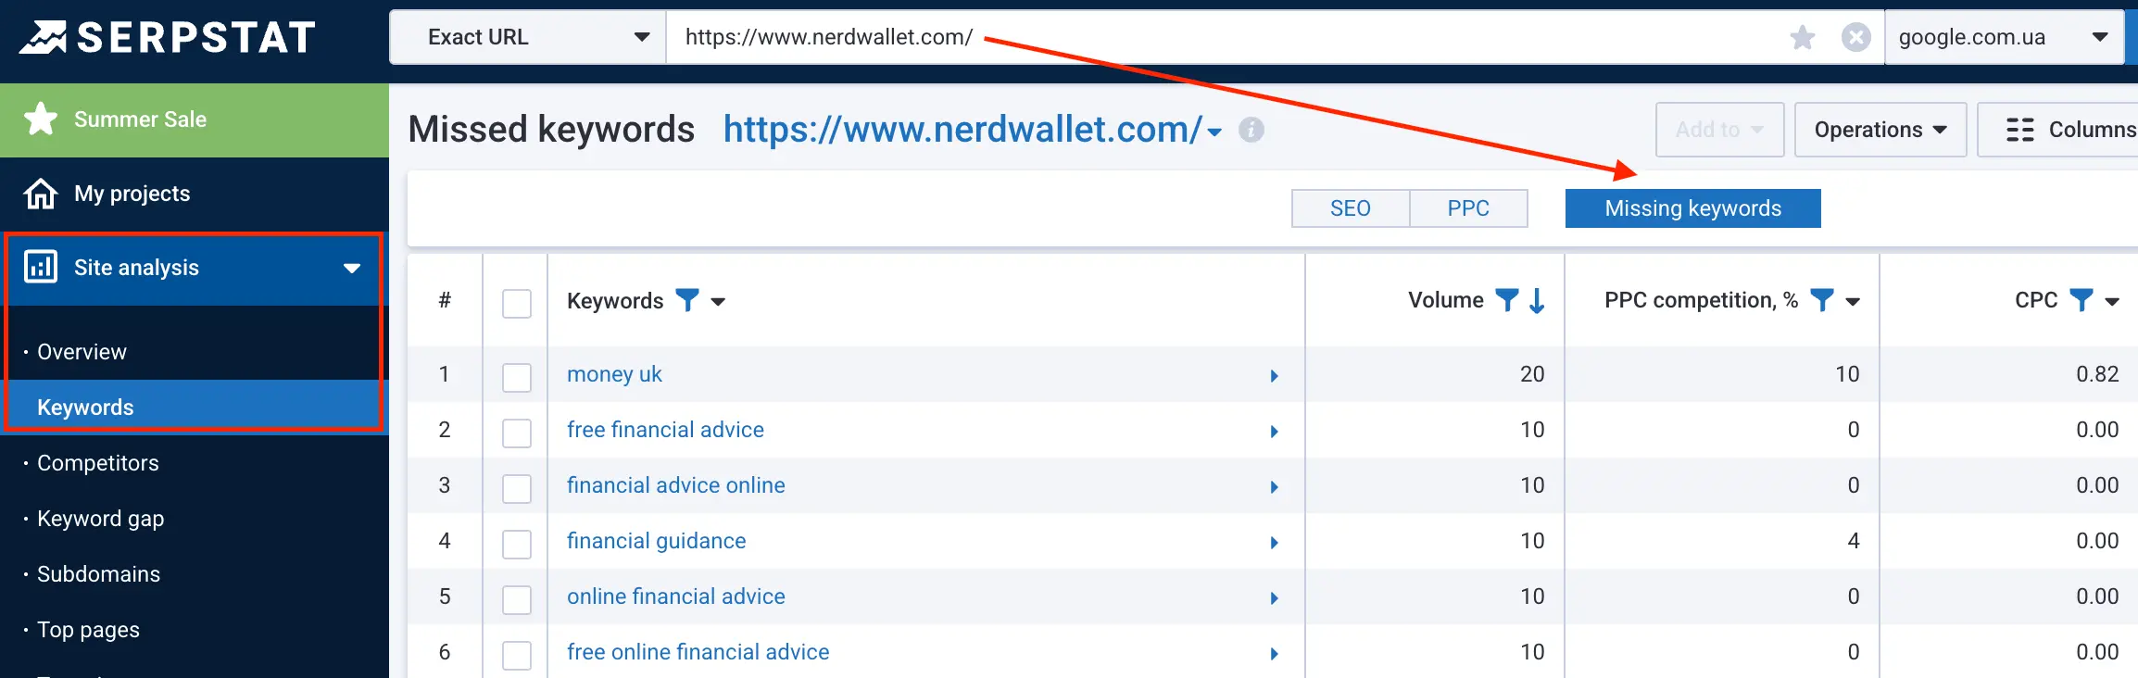Open the Keywords column filter icon
Viewport: 2138px width, 678px height.
(687, 300)
